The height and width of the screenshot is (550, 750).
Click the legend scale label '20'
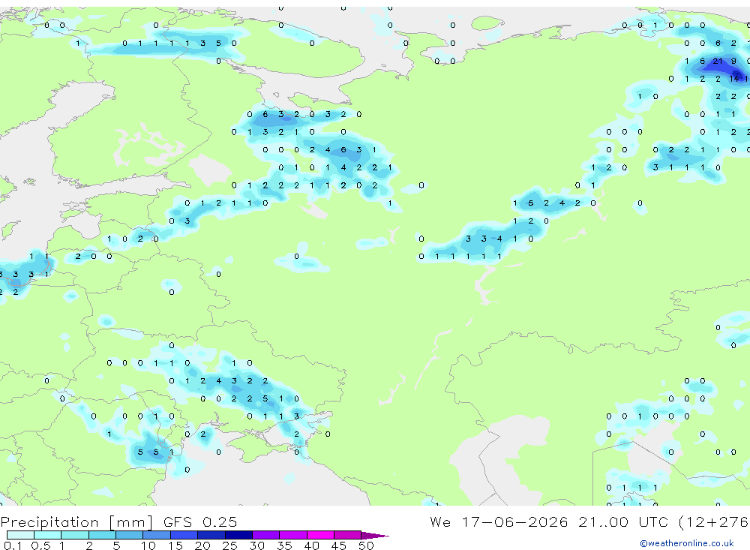point(202,545)
